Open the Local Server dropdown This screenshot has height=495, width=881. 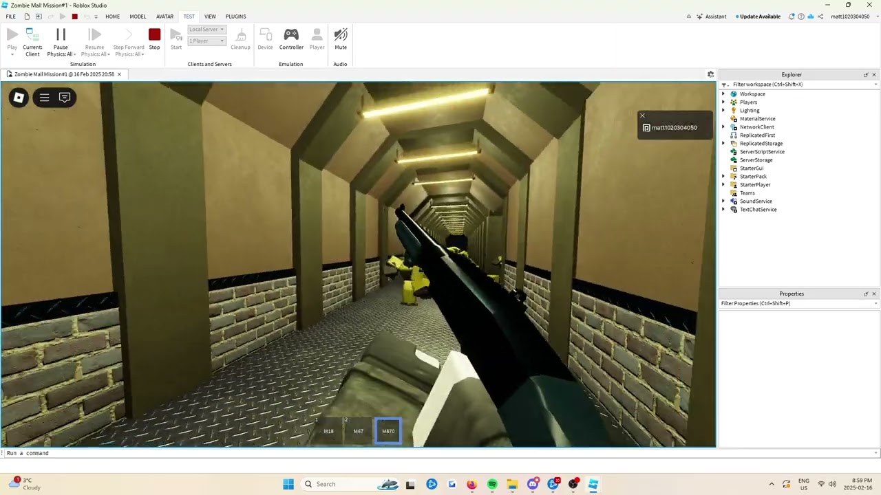[206, 30]
